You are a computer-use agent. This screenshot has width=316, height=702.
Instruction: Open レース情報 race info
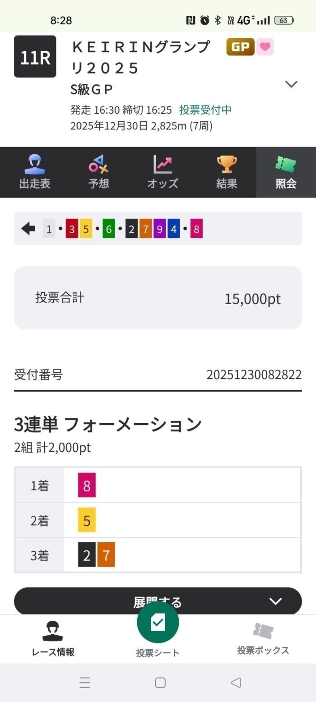click(x=53, y=639)
